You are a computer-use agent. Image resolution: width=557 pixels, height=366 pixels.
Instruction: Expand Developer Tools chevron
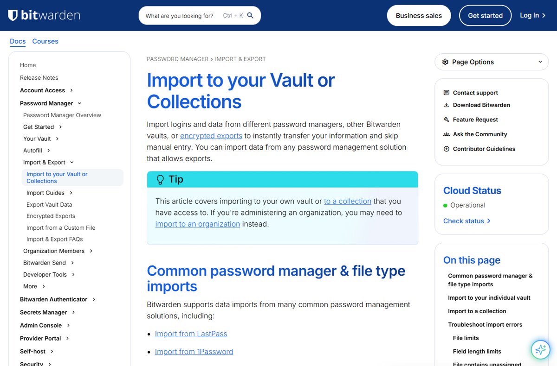[73, 275]
